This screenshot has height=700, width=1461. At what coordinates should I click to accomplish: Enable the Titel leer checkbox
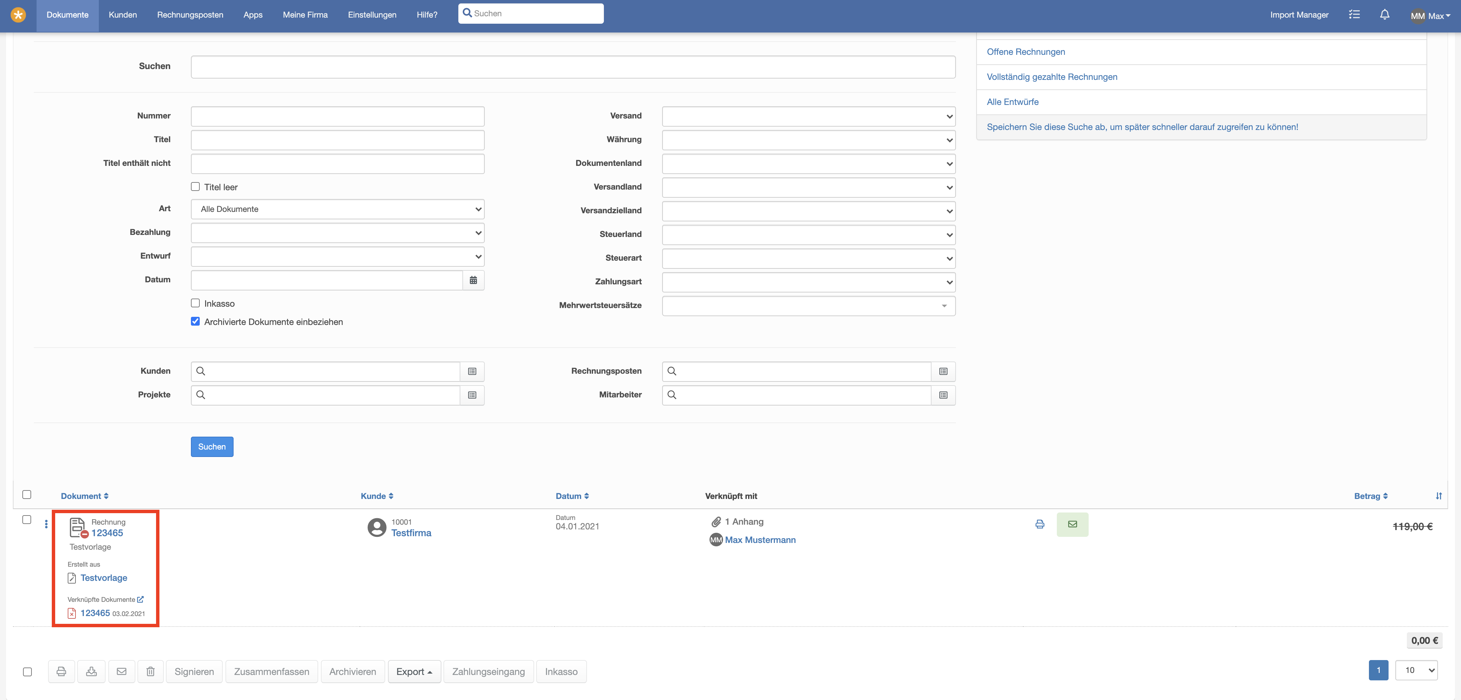[196, 187]
